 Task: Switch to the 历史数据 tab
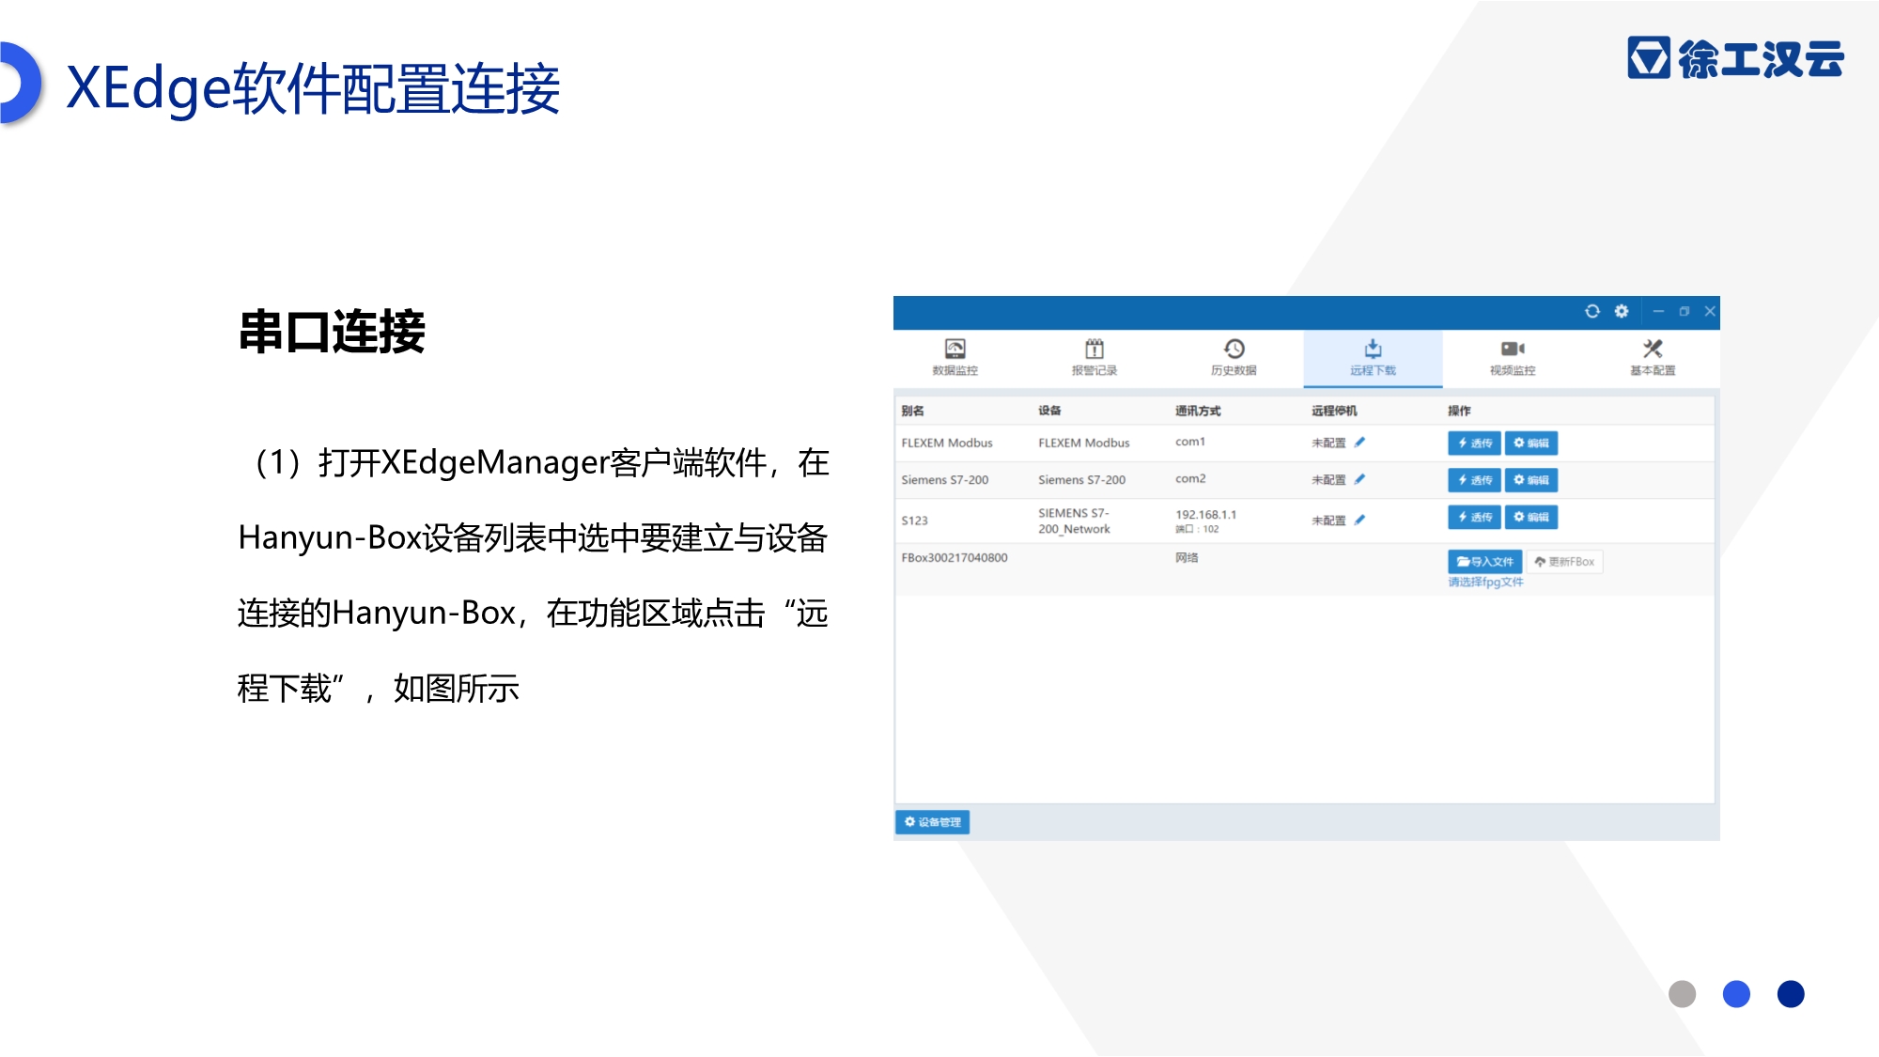click(x=1234, y=358)
